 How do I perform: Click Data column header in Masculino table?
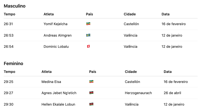pyautogui.click(x=166, y=14)
